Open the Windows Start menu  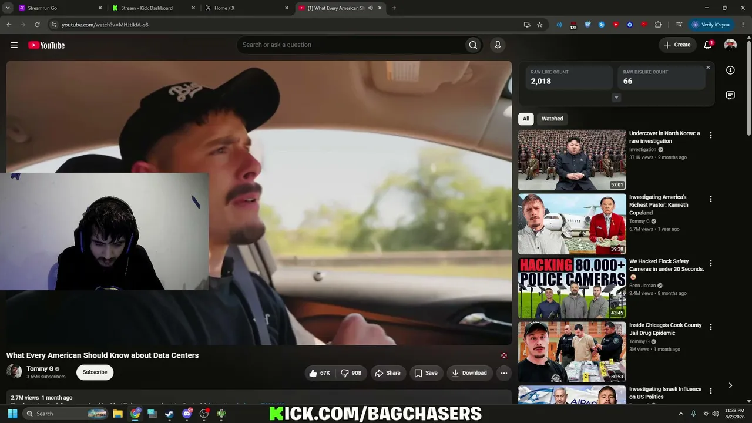point(12,414)
